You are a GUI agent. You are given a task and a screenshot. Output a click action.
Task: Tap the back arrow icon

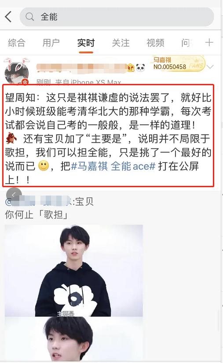pyautogui.click(x=8, y=17)
